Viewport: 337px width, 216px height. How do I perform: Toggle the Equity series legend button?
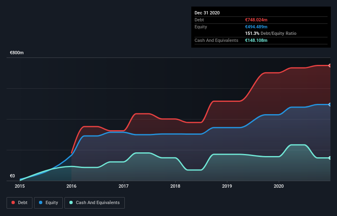point(48,203)
